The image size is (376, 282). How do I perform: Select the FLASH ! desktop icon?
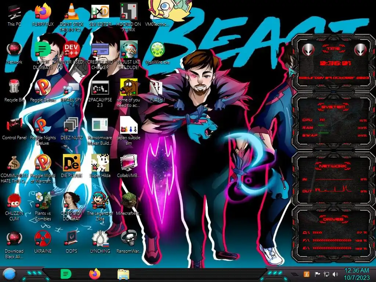[156, 88]
